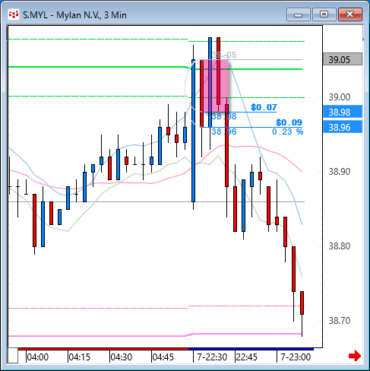Select the last red candle near 38.70
370x371 pixels.
coord(302,303)
